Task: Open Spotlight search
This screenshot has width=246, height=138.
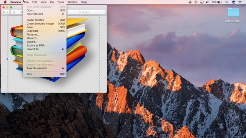Action: (227, 2)
